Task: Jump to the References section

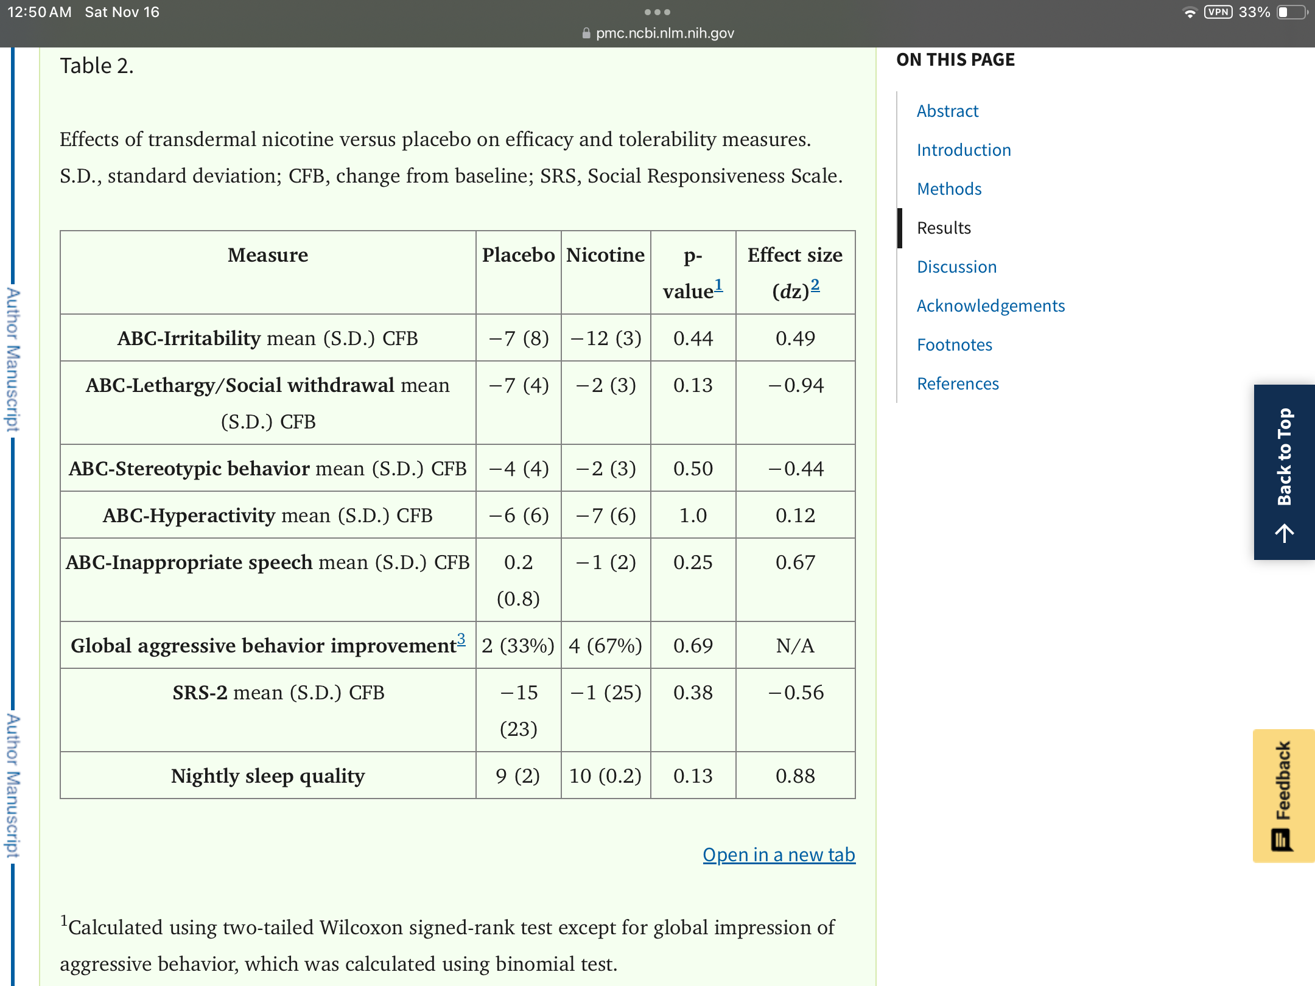Action: click(958, 383)
